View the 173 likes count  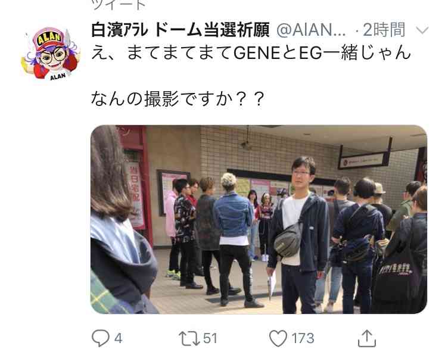[303, 338]
